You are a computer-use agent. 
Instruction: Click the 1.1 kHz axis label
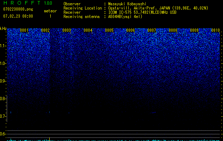coord(3,46)
